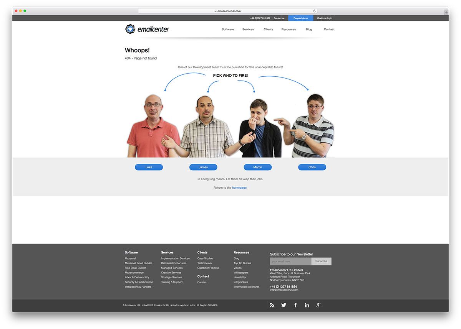Open Creative Services link

pos(171,273)
